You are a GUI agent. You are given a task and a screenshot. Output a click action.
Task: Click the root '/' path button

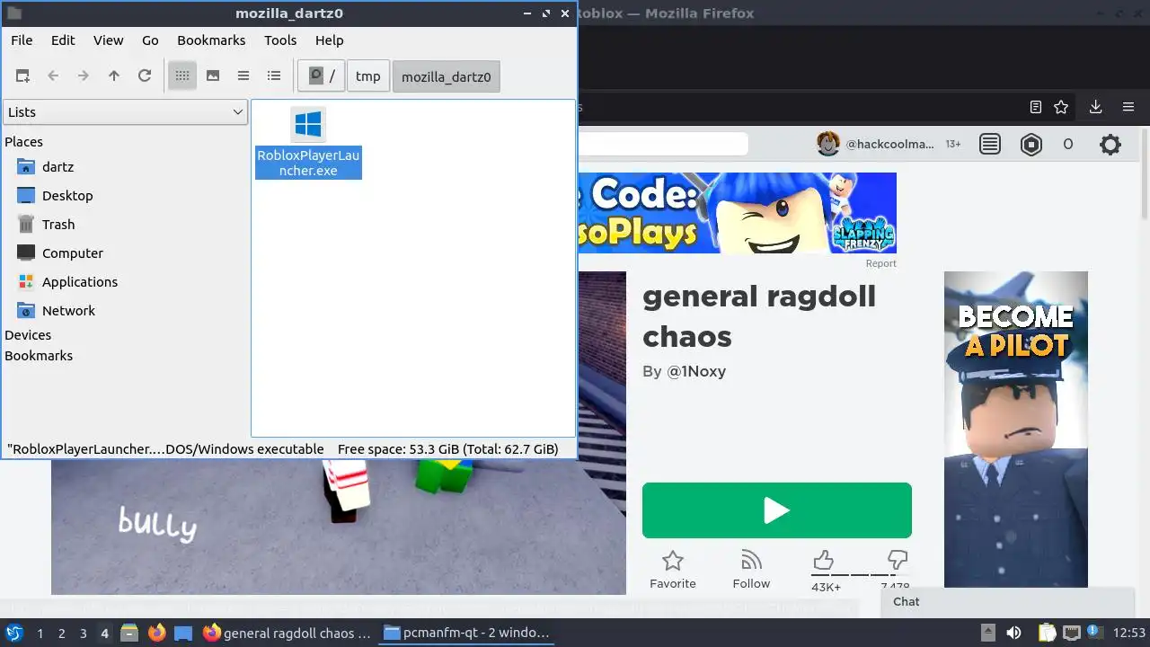pyautogui.click(x=322, y=76)
